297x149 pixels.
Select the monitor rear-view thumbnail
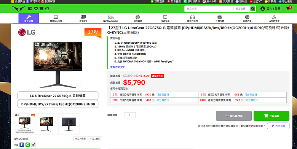click(69, 124)
